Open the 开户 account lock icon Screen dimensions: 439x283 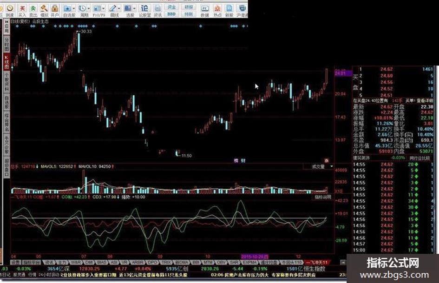tap(55, 11)
